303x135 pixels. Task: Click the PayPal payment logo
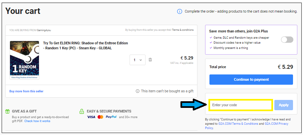tap(111, 117)
